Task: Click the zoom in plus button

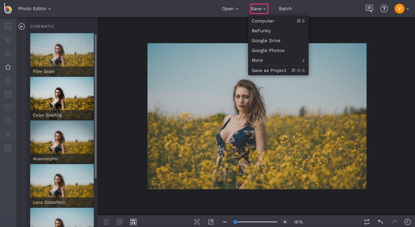Action: (285, 222)
